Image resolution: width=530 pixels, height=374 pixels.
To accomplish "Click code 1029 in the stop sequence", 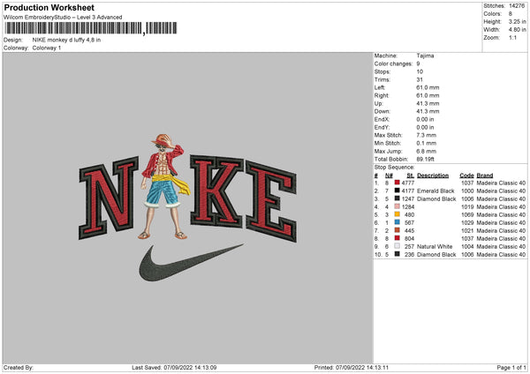I will [x=467, y=223].
